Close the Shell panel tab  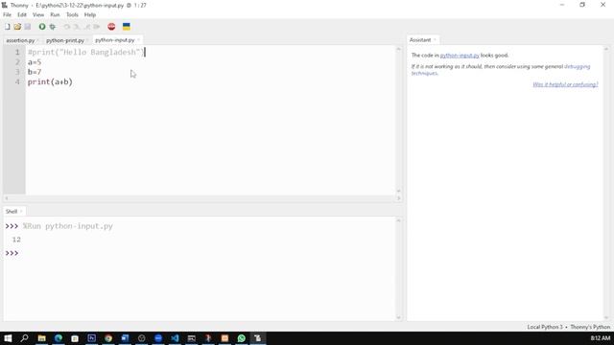(21, 211)
